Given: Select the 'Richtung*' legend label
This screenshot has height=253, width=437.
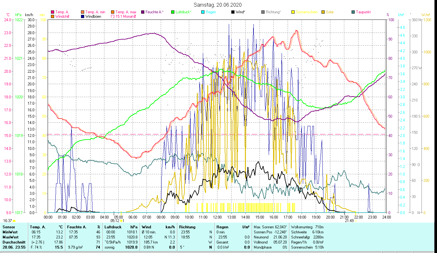Looking at the screenshot, I should tap(273, 12).
